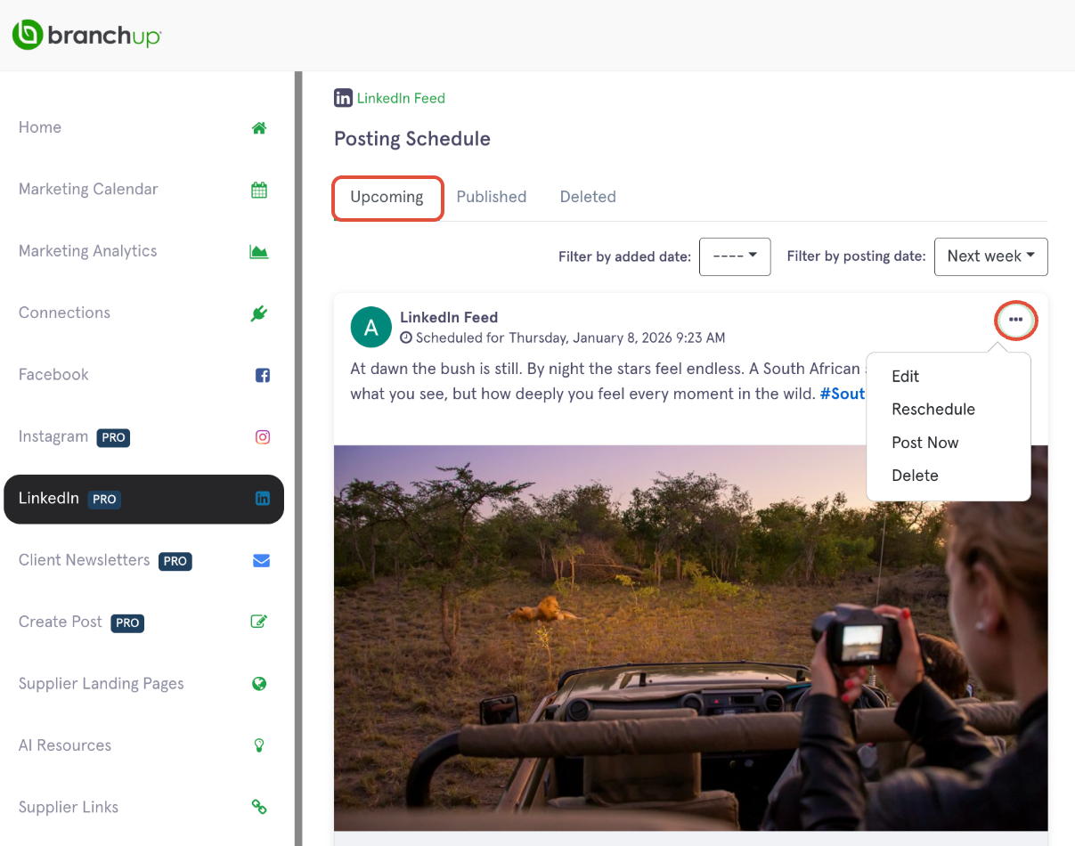Click the Client Newsletters envelope icon
1075x846 pixels.
tap(261, 560)
